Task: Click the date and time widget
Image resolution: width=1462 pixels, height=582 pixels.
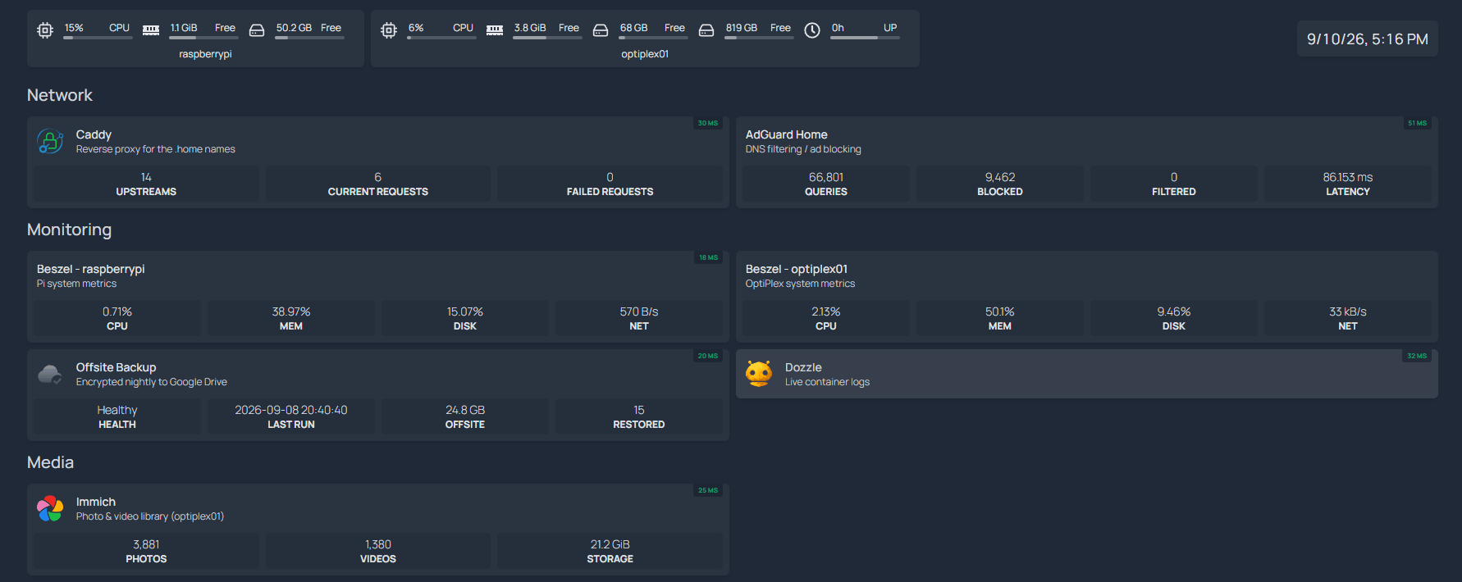Action: [x=1368, y=39]
